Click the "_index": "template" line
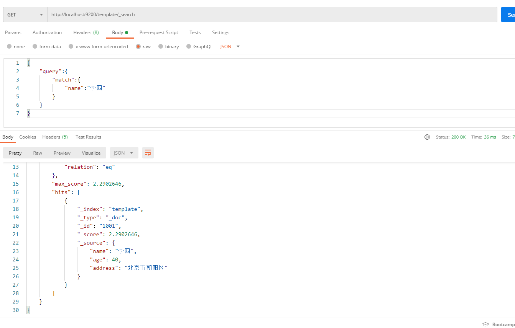 pos(110,209)
